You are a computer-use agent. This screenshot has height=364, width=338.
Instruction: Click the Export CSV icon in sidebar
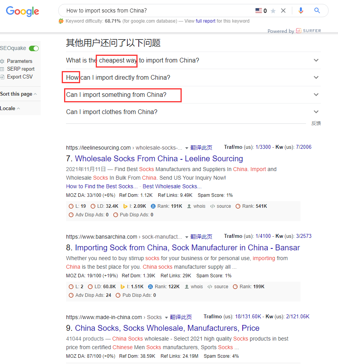pos(2,77)
